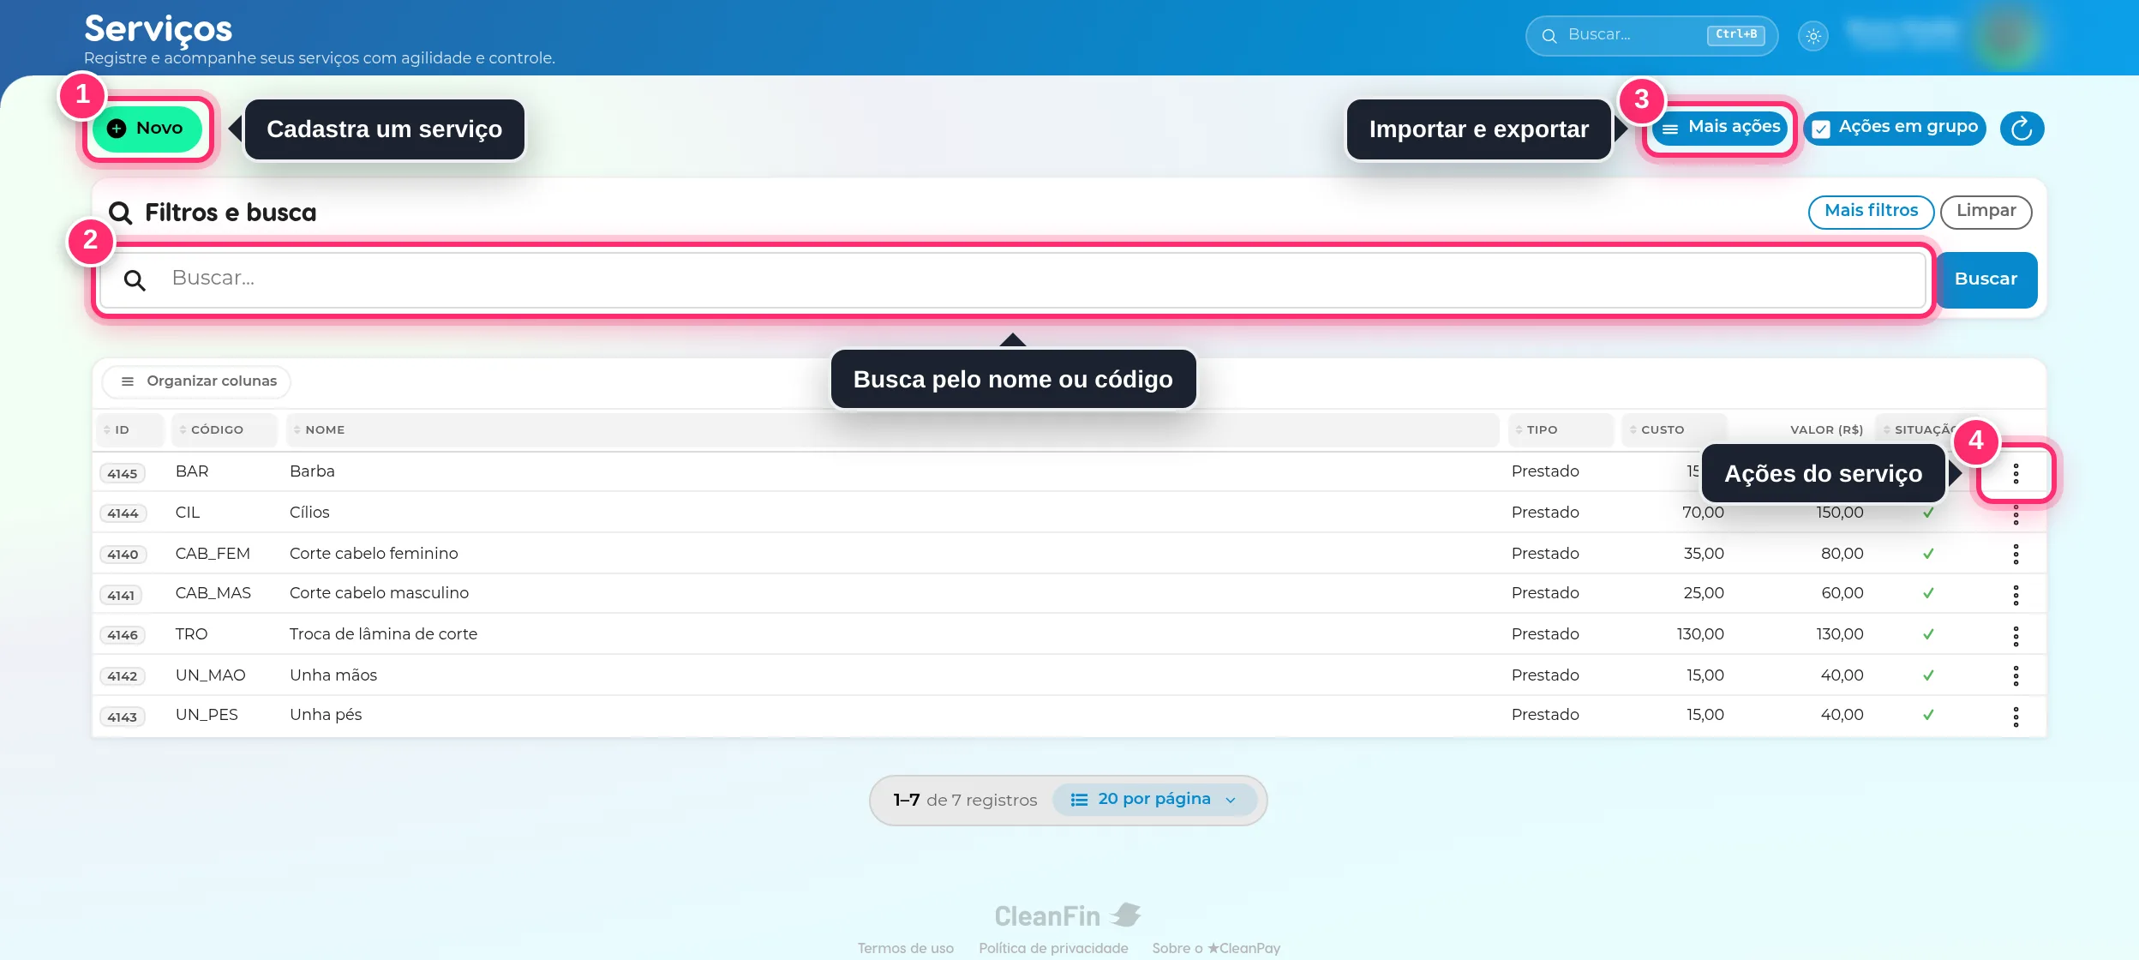
Task: Click ID badge 4140
Action: [123, 555]
